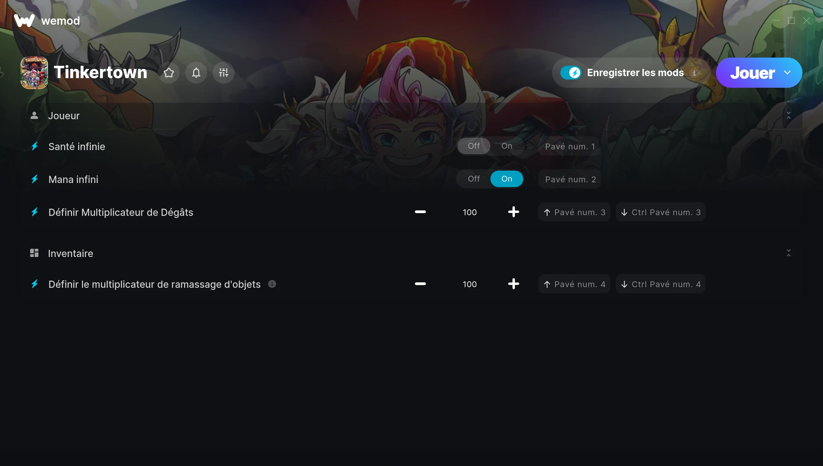The height and width of the screenshot is (466, 823).
Task: Click the WeMod logo icon
Action: pos(24,21)
